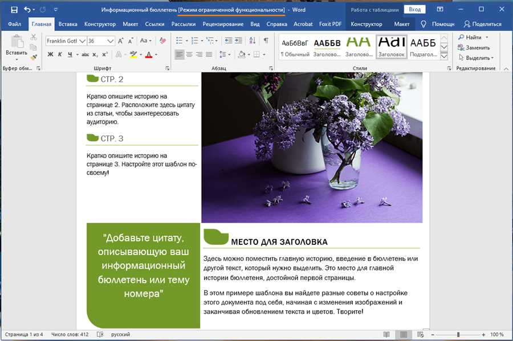Toggle italic К formatting
513x341 pixels.
[x=60, y=55]
